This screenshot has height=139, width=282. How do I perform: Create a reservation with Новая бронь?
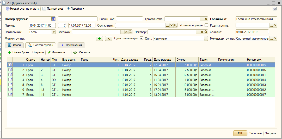(19, 52)
